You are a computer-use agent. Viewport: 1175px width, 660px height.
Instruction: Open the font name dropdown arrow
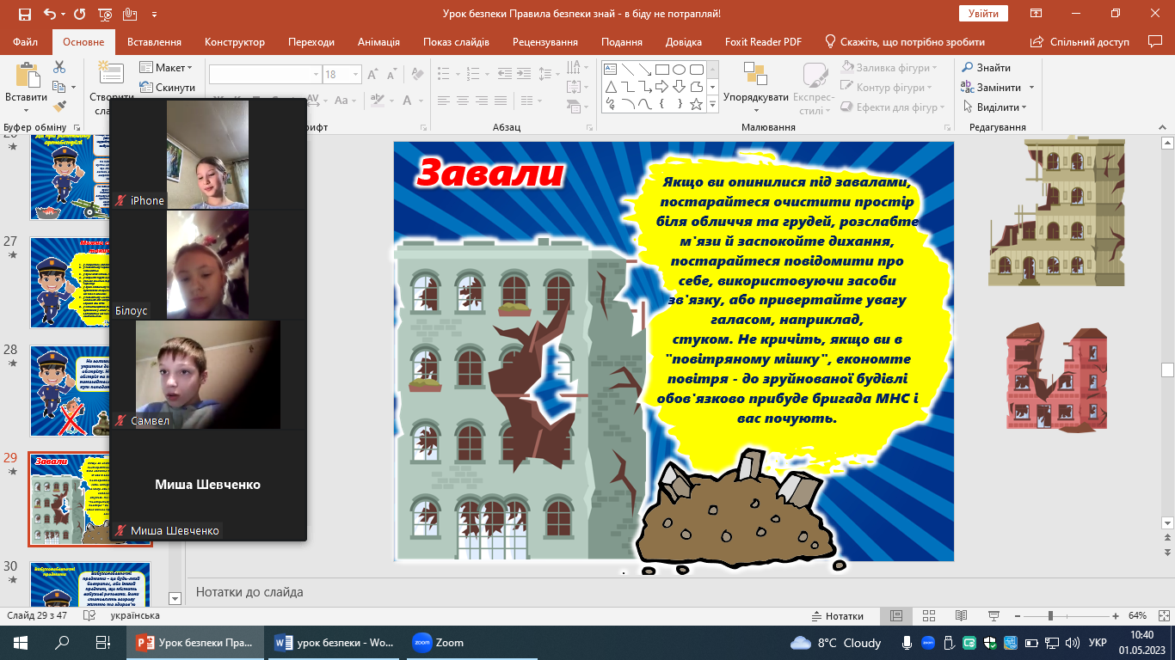tap(314, 75)
